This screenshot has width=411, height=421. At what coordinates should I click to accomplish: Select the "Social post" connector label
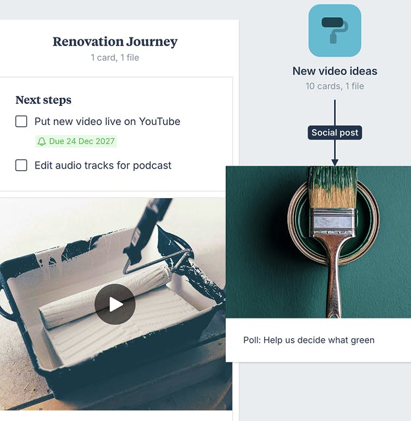(x=335, y=133)
